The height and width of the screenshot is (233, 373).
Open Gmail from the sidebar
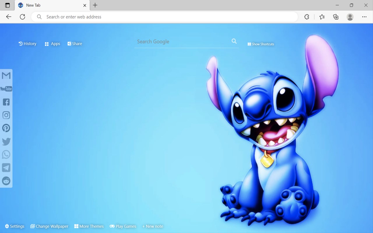tap(6, 76)
